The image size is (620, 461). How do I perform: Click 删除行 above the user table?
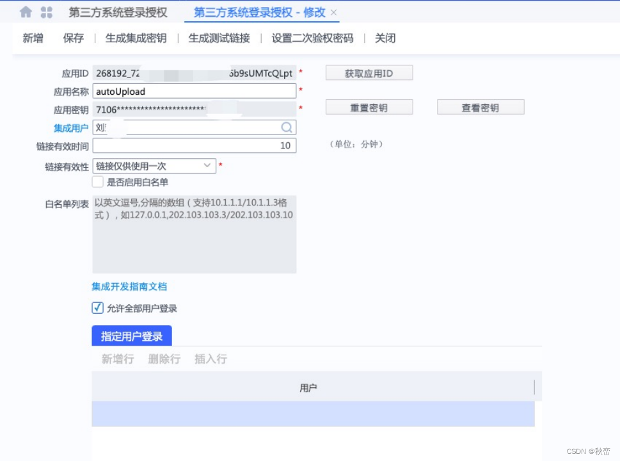(x=164, y=359)
